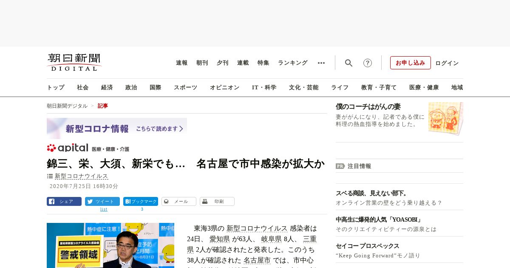The image size is (510, 268).
Task: Click the apital logo
Action: 68,148
